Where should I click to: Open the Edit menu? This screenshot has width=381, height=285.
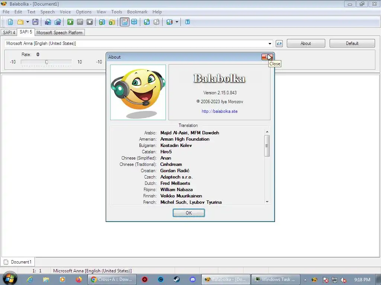tap(18, 12)
